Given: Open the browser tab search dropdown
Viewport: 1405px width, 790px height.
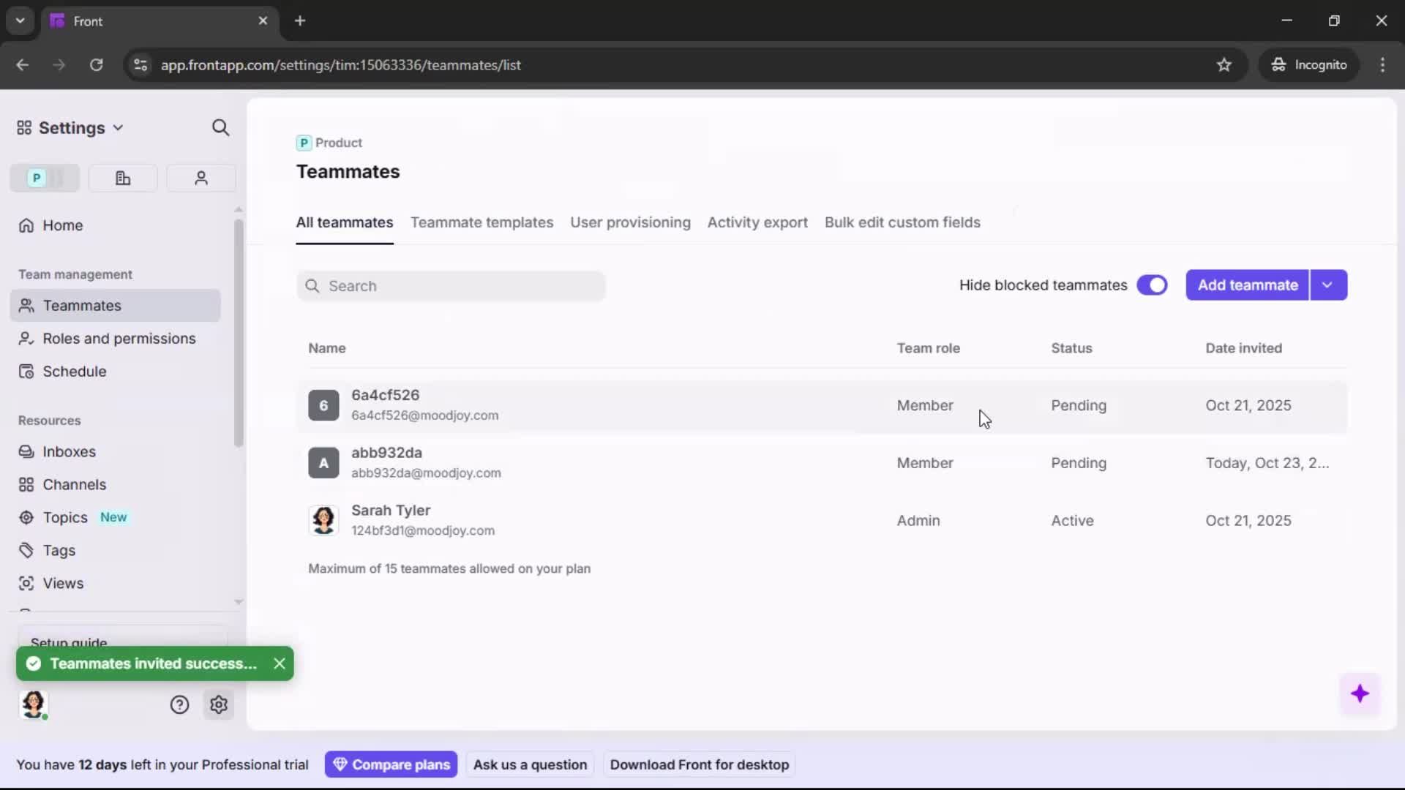Looking at the screenshot, I should point(20,20).
